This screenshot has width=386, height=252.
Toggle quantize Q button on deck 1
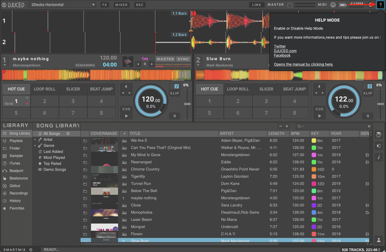coord(174,116)
